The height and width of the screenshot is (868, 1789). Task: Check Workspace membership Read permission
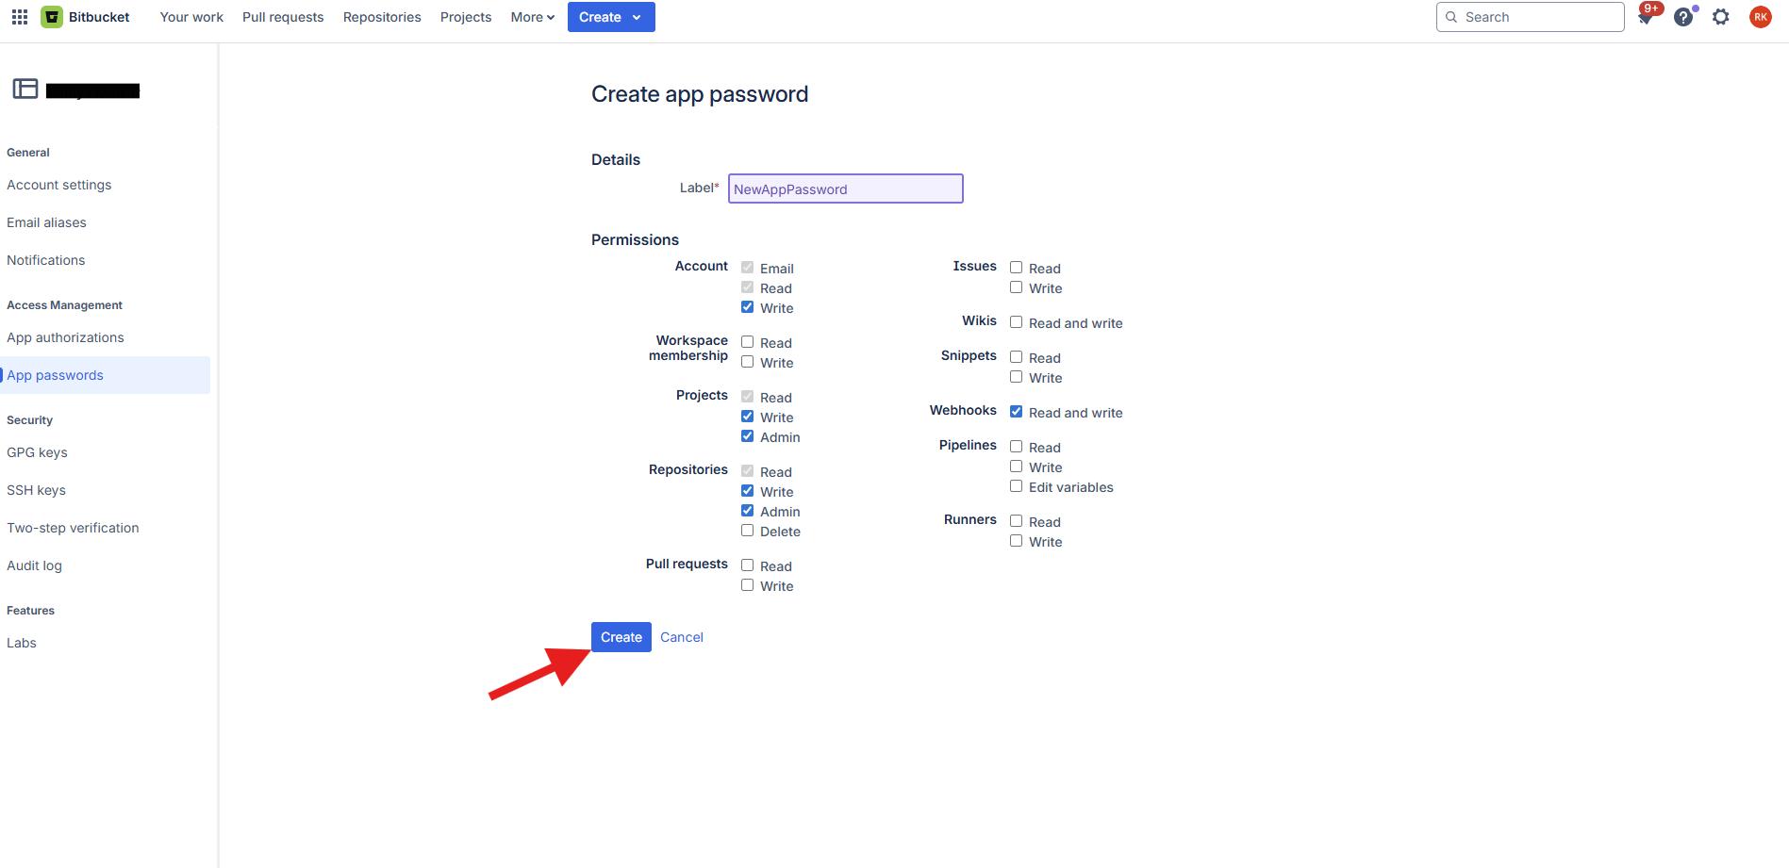pyautogui.click(x=747, y=342)
